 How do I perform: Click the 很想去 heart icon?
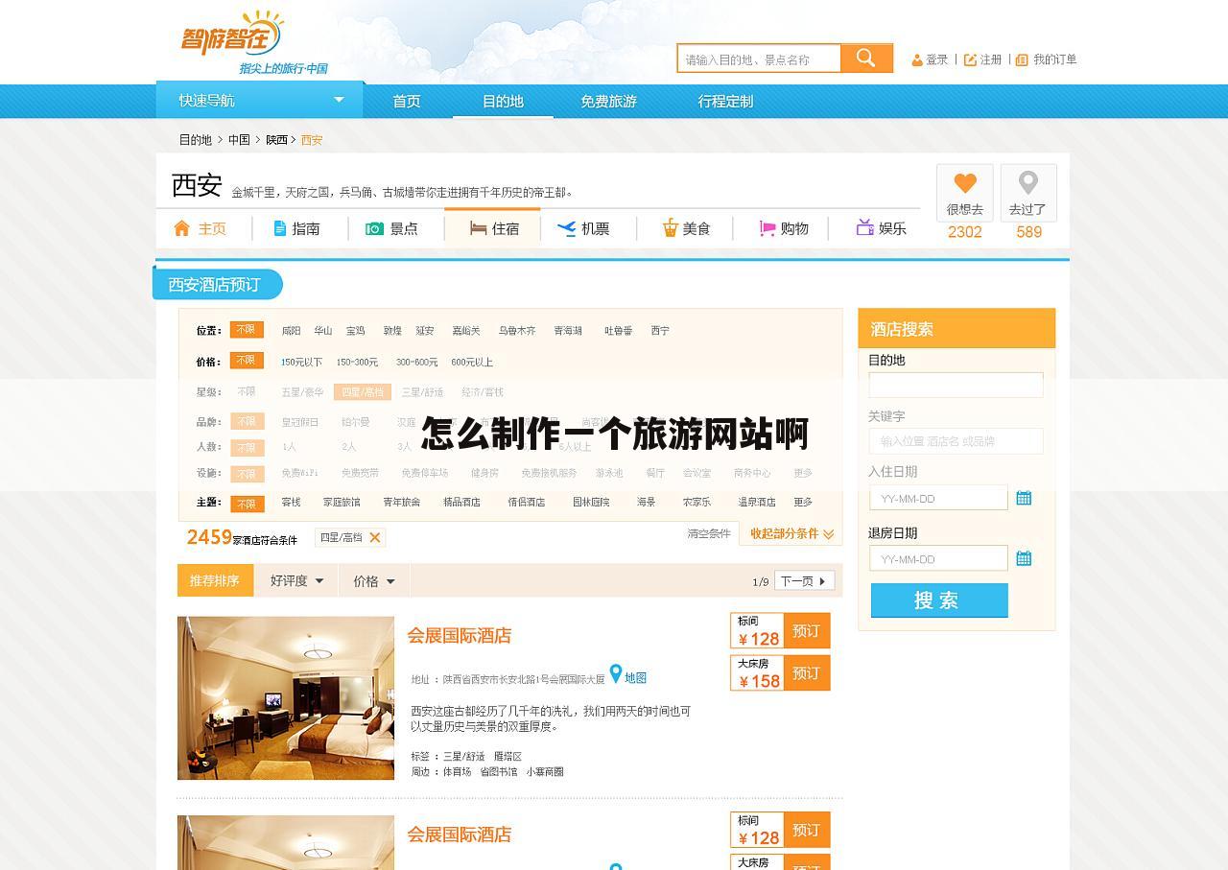click(965, 182)
